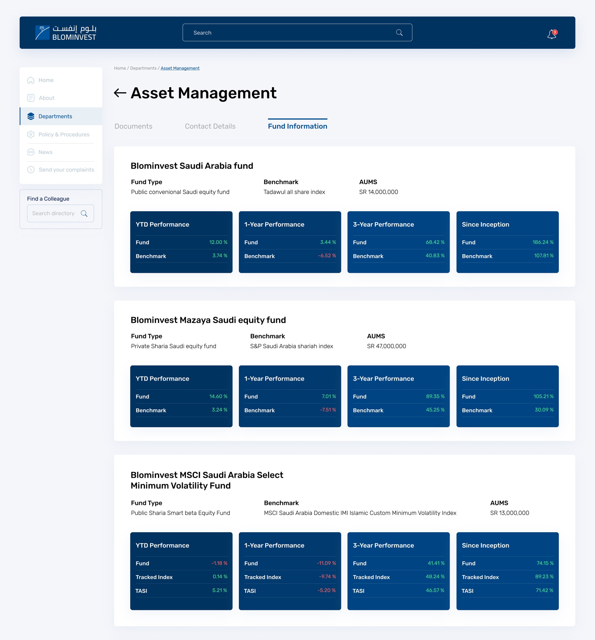Click the 5.21 % TASI value
Image resolution: width=595 pixels, height=640 pixels.
[219, 590]
